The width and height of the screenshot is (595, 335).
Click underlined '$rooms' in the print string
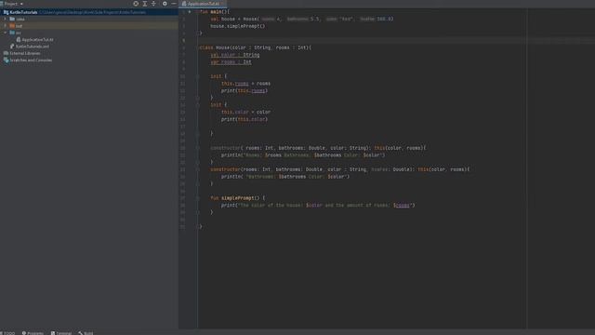coord(402,206)
